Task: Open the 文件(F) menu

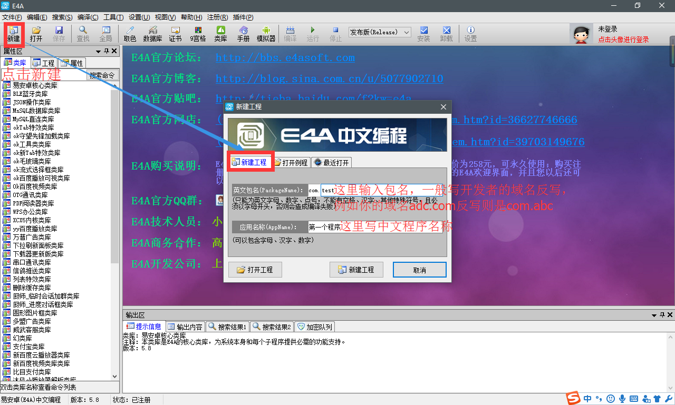Action: (x=12, y=17)
